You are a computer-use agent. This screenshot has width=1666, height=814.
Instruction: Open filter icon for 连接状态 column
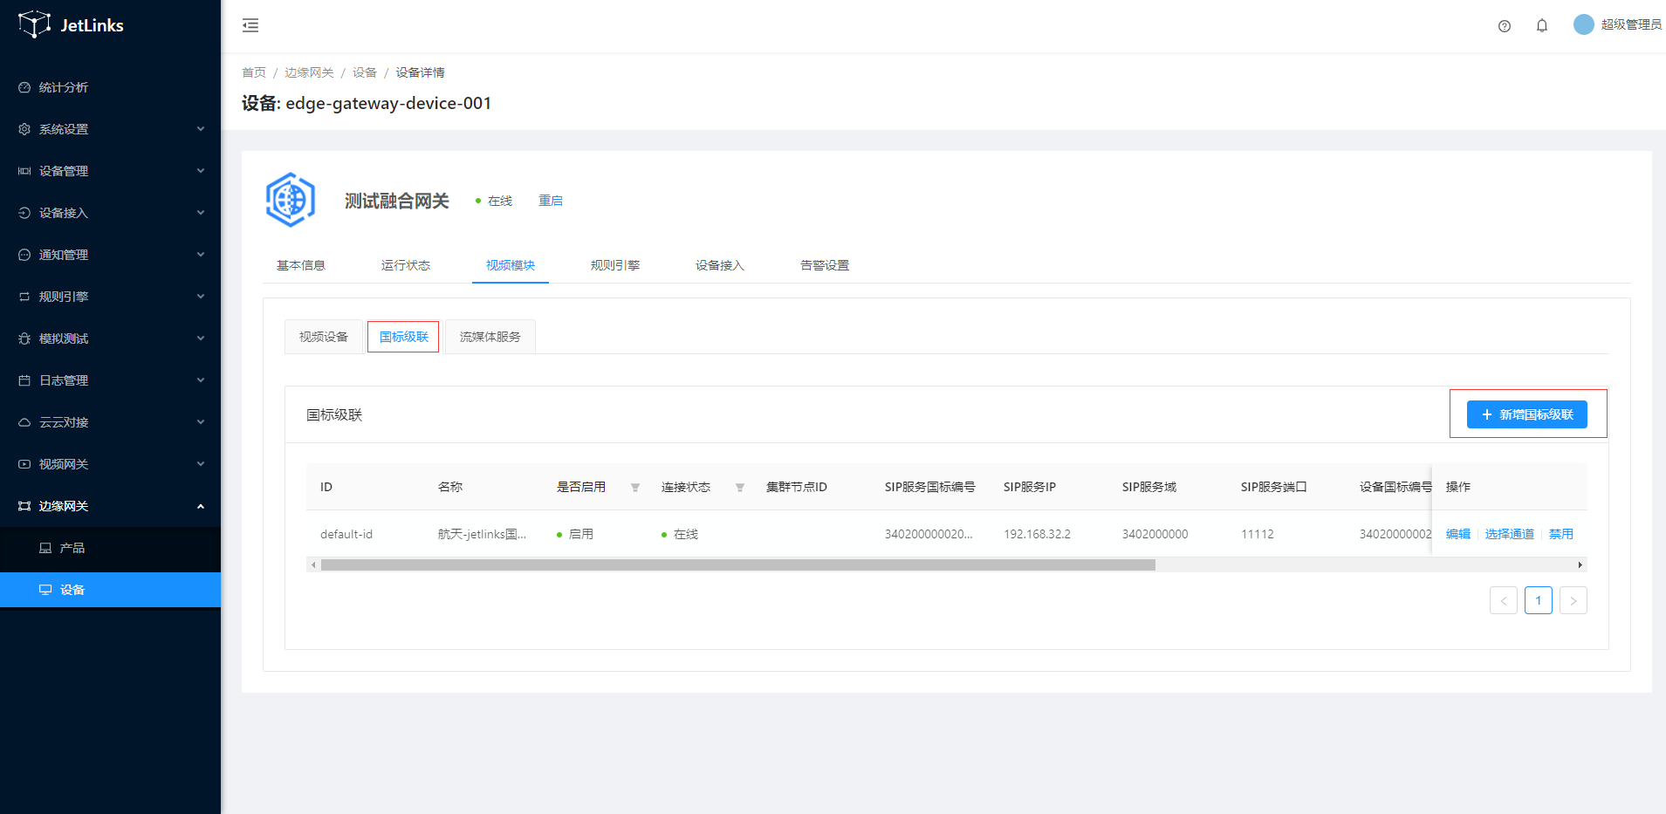[x=740, y=488]
